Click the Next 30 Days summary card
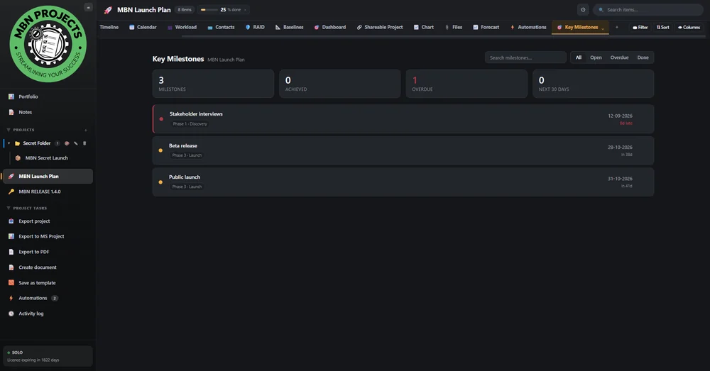Screen dimensions: 710x371 click(593, 84)
